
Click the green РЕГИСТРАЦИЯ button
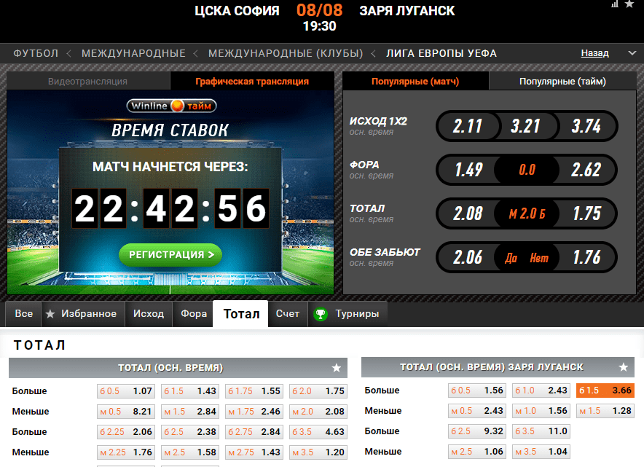[170, 255]
